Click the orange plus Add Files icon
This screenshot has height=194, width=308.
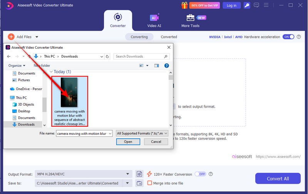coord(11,36)
